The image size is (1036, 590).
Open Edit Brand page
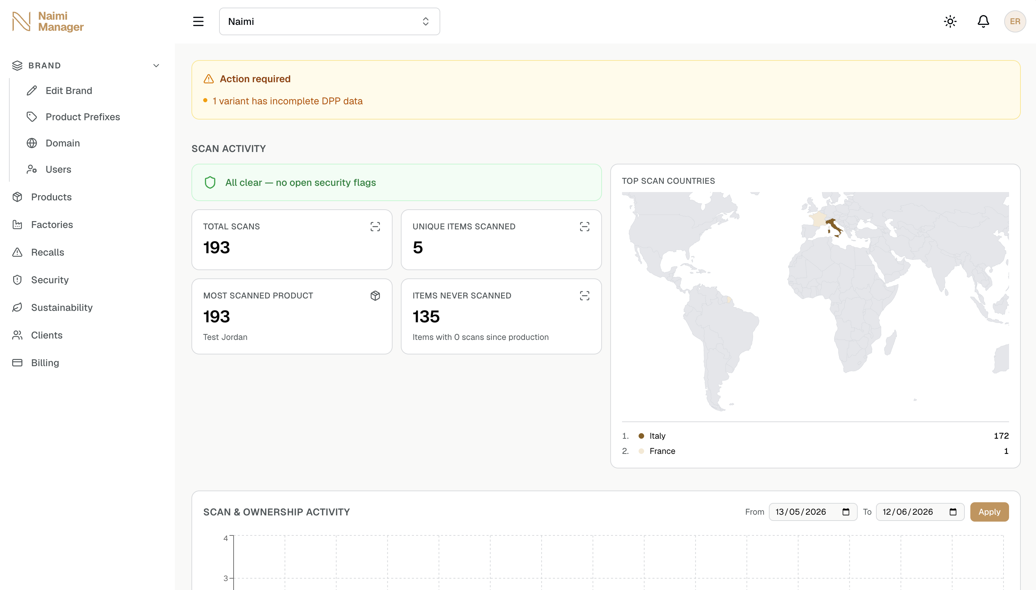69,91
